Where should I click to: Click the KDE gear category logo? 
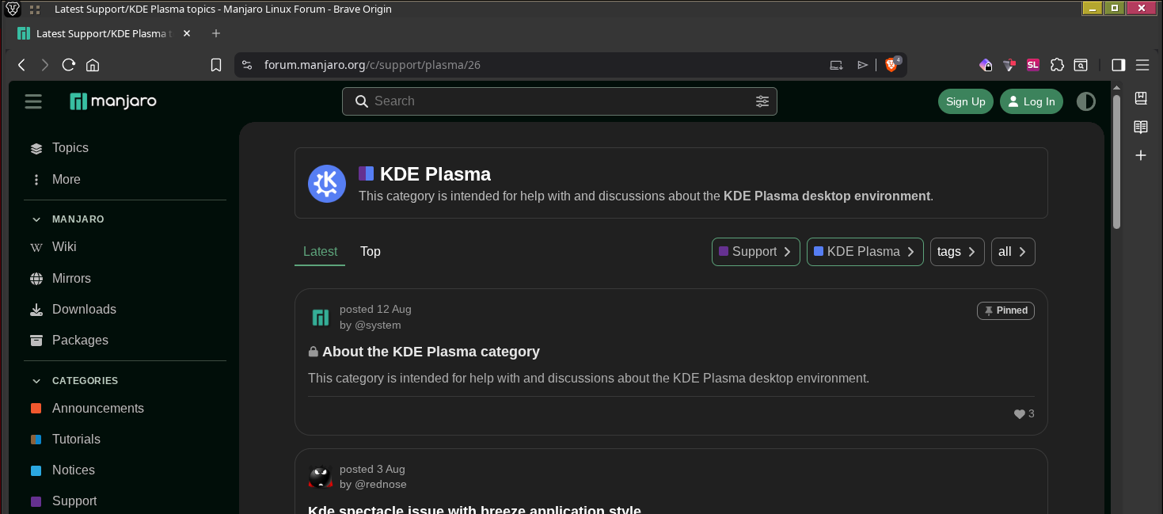(327, 184)
